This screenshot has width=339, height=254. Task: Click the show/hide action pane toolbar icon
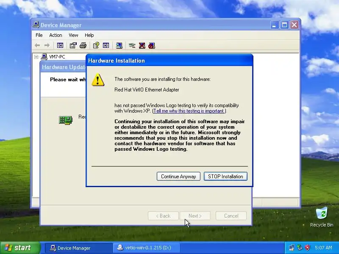[106, 45]
